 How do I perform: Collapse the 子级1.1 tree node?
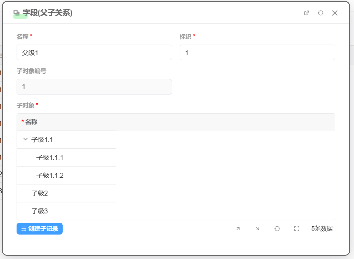25,139
